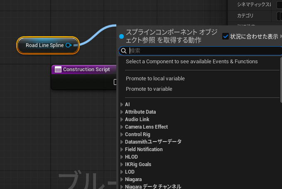Screen dimensions: 282x189
Task: Expand the Niagara category arrow
Action: [122, 179]
